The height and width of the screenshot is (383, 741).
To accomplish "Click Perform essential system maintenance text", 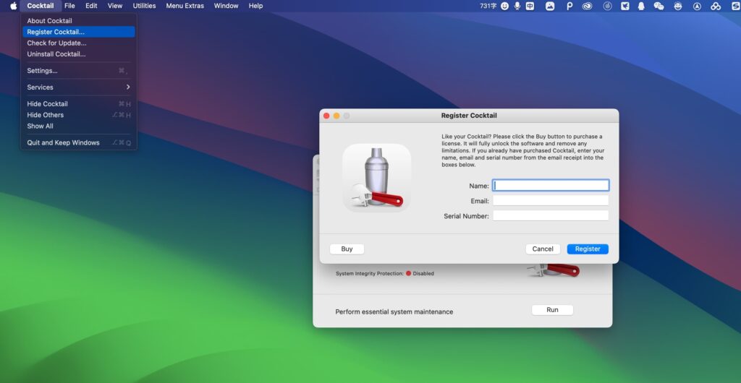I will pos(394,311).
